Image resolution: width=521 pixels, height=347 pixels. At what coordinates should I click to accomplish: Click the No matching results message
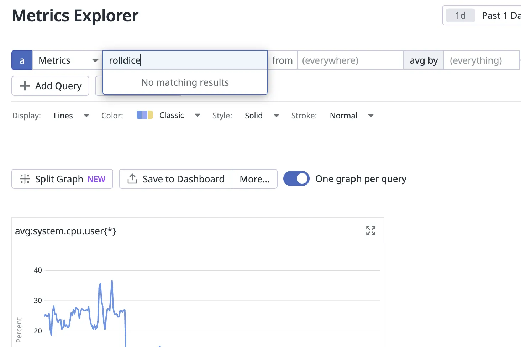(185, 82)
